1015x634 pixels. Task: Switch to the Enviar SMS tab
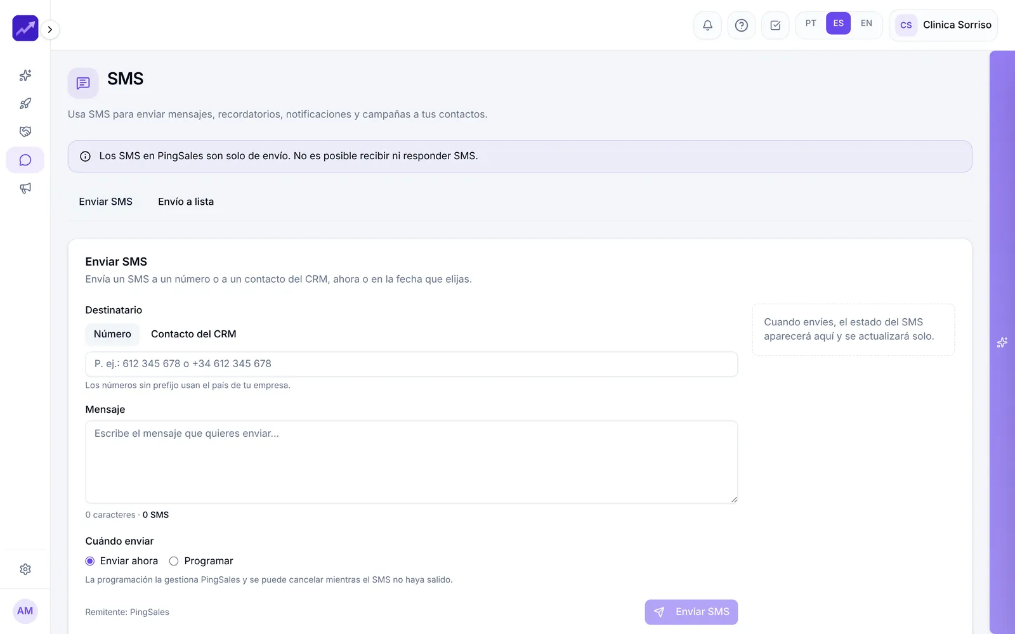click(x=106, y=202)
